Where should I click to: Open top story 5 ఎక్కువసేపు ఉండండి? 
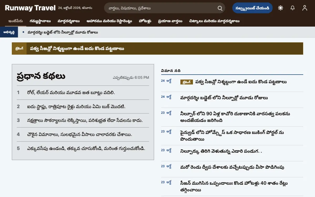[x=86, y=148]
